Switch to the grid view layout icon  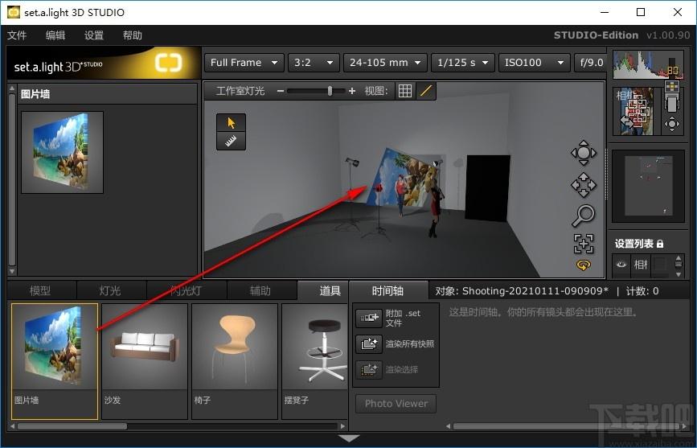click(x=404, y=91)
